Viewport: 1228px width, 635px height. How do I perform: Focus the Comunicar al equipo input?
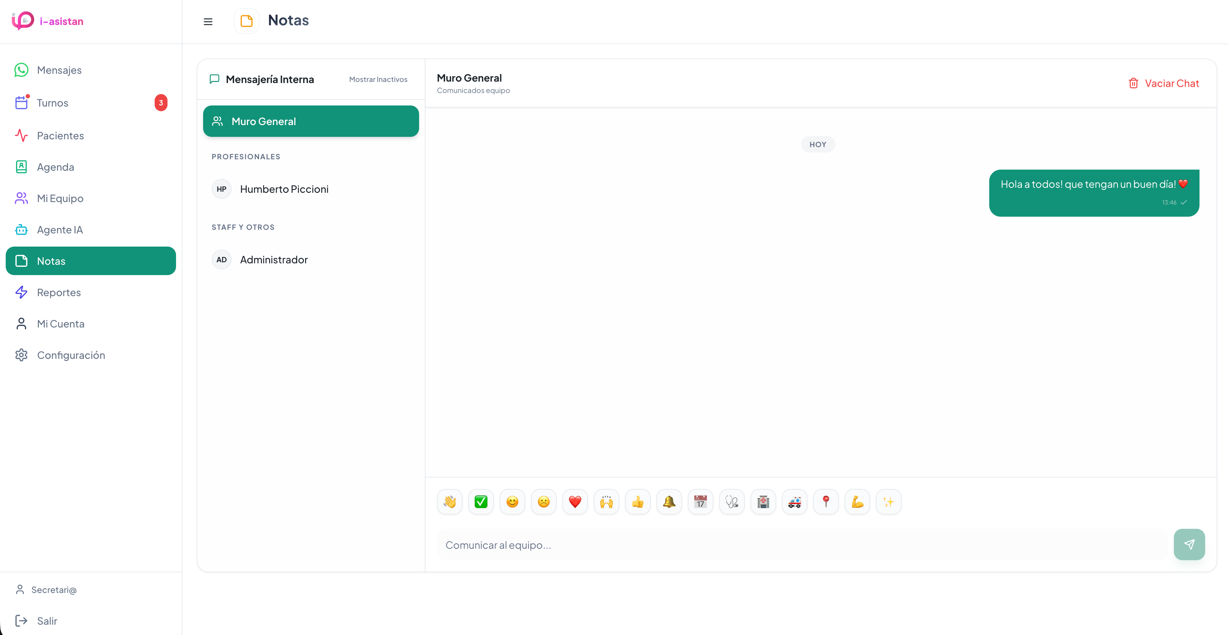pos(802,545)
